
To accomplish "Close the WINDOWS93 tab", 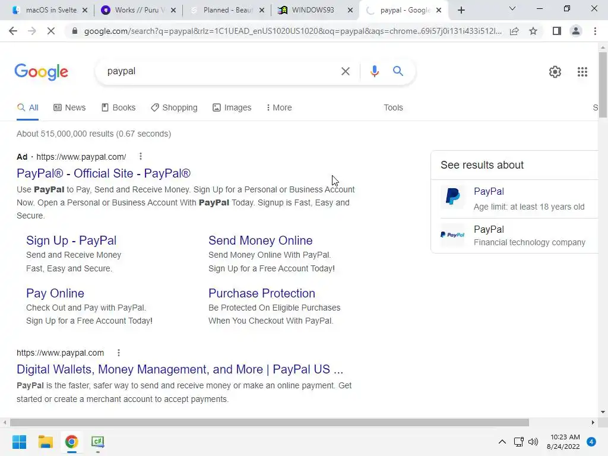I will click(x=350, y=10).
